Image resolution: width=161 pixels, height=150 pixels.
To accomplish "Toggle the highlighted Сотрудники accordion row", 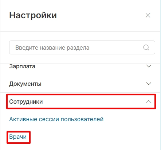I will 81,101.
